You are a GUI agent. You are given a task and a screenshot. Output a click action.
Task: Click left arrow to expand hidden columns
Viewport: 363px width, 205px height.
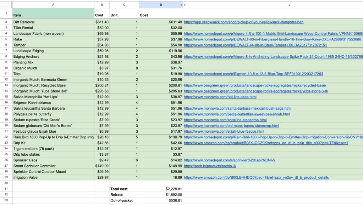(x=181, y=5)
